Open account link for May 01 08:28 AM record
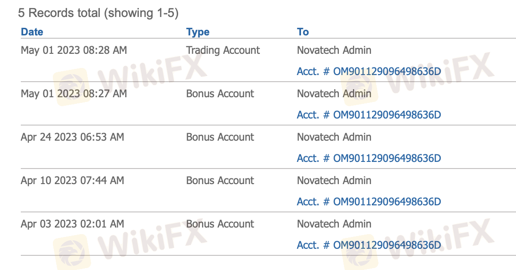This screenshot has width=516, height=270. pos(369,72)
